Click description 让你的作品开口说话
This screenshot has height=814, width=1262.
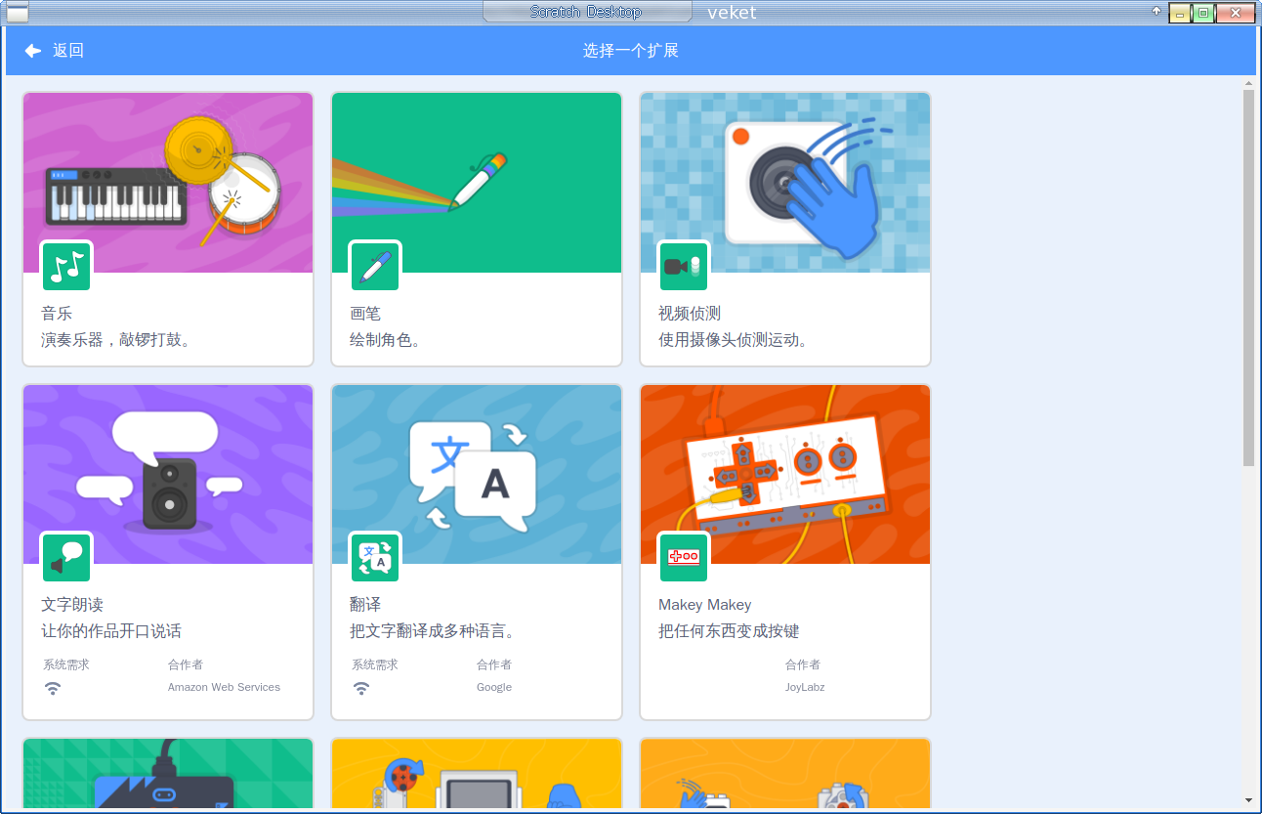111,631
